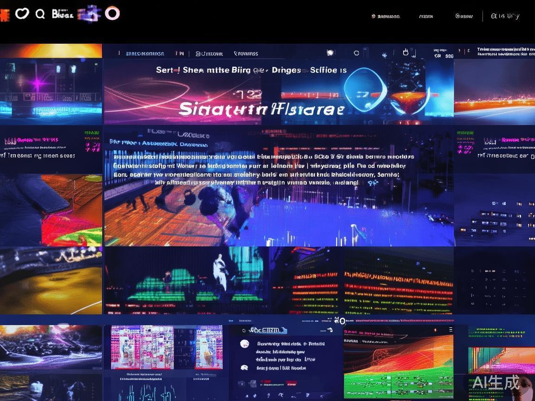Select the first blue tab in the sub-toolbar
Screen dimensions: 535x401
tap(144, 53)
